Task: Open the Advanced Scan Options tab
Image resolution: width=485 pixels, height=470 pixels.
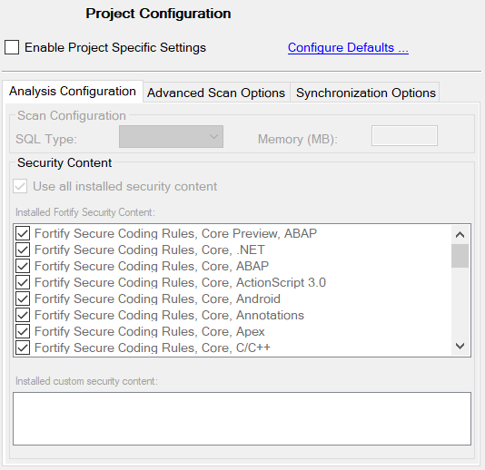Action: (x=216, y=93)
